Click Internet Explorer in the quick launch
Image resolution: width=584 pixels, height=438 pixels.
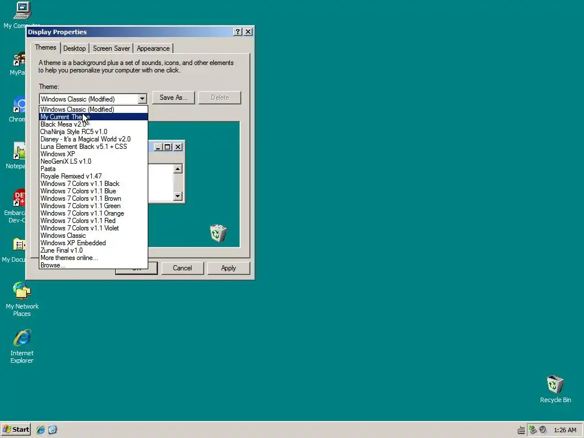40,430
